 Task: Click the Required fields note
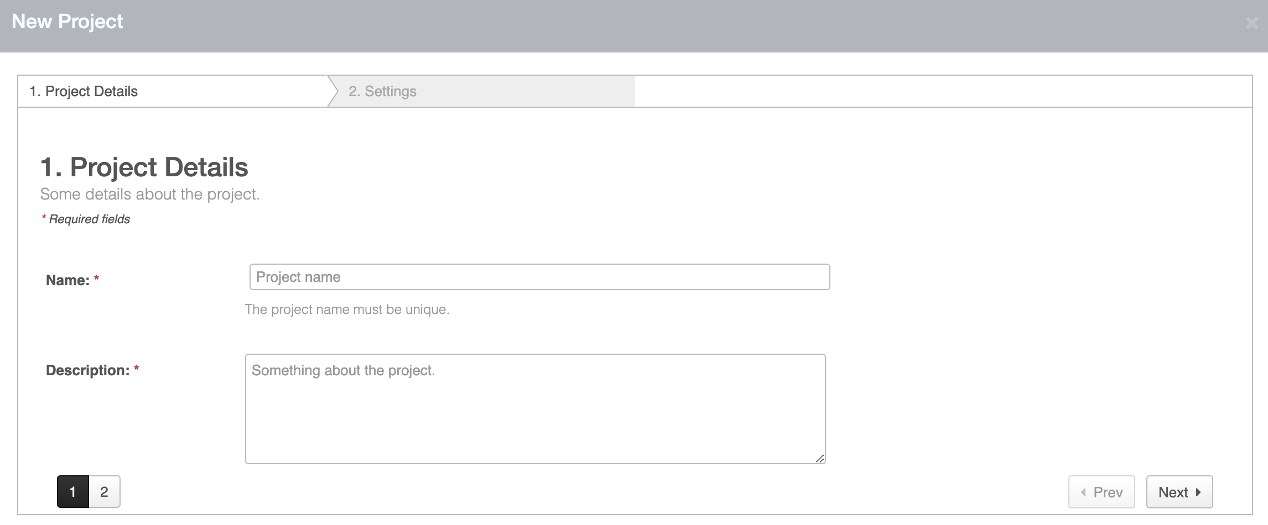coord(89,219)
